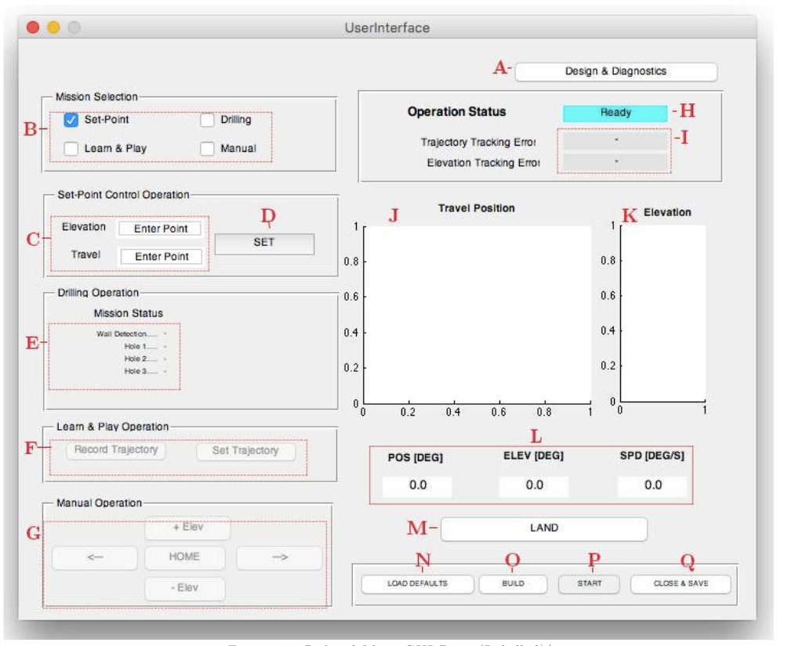Click the Hole 2 status row
Viewport: 788px width, 646px height.
145,359
